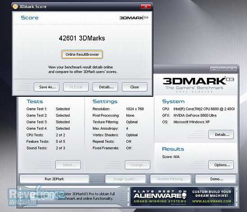Open the Online ResultBrowser
The width and height of the screenshot is (247, 212).
coord(82,54)
